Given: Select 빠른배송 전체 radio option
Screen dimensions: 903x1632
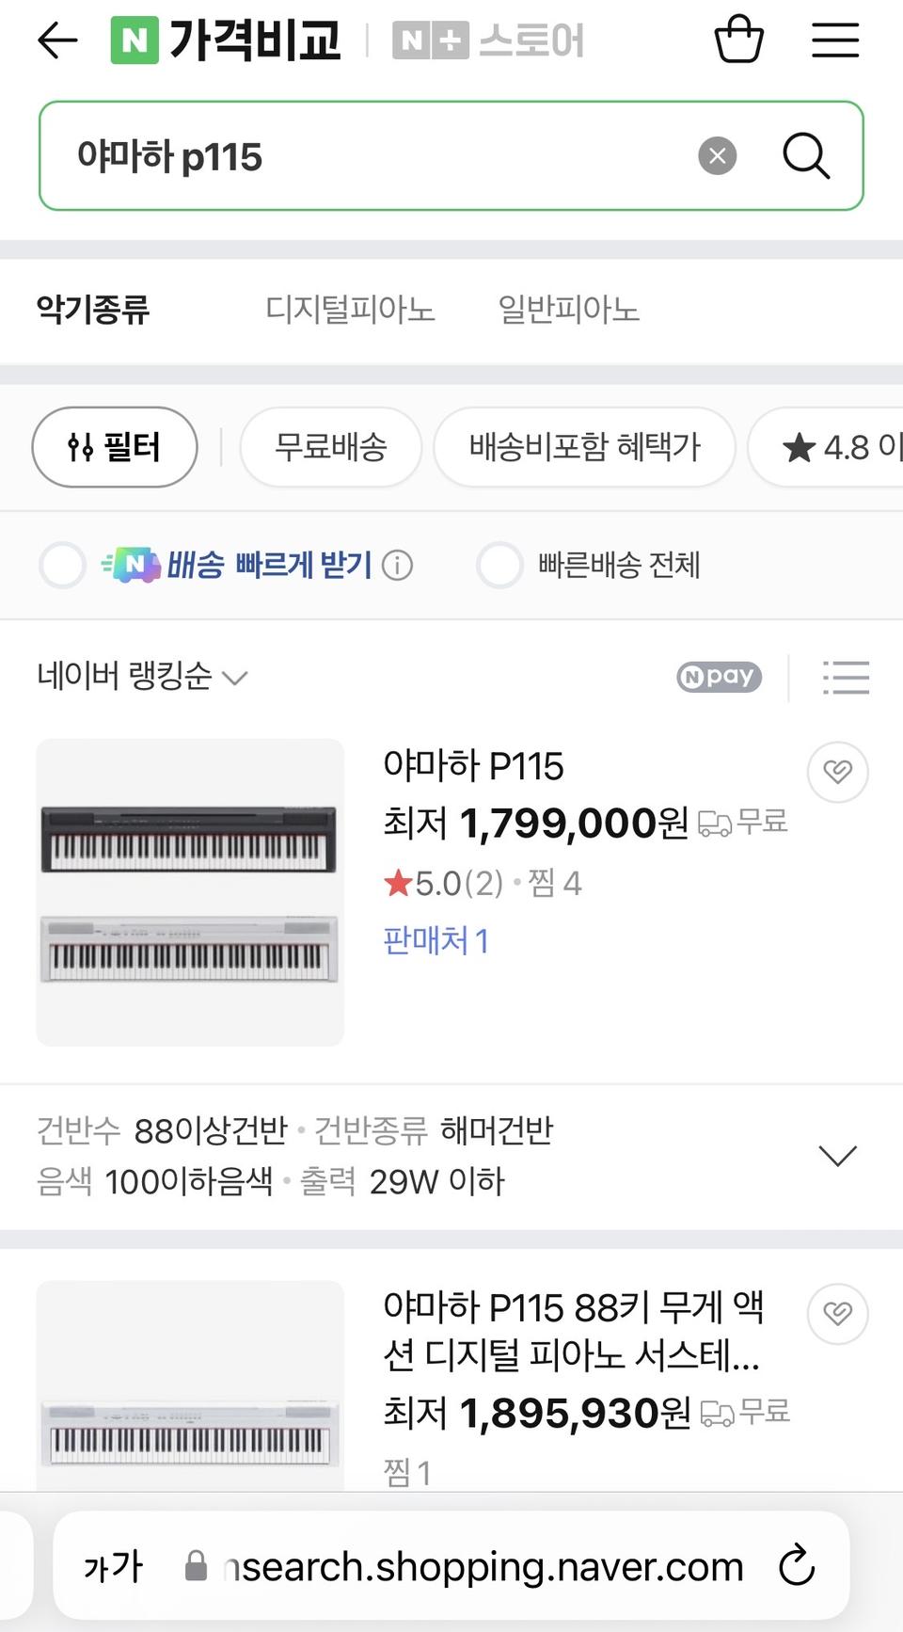Looking at the screenshot, I should [x=499, y=566].
